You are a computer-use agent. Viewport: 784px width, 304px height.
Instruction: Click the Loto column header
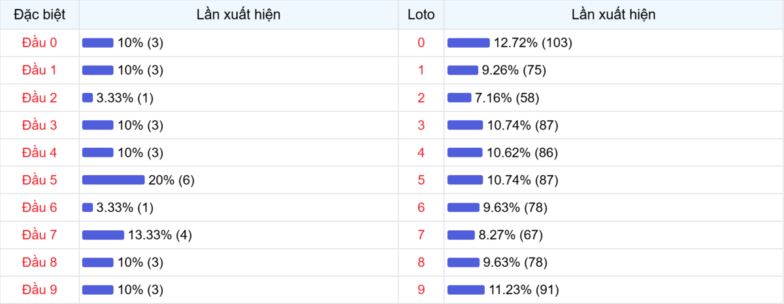tap(421, 14)
